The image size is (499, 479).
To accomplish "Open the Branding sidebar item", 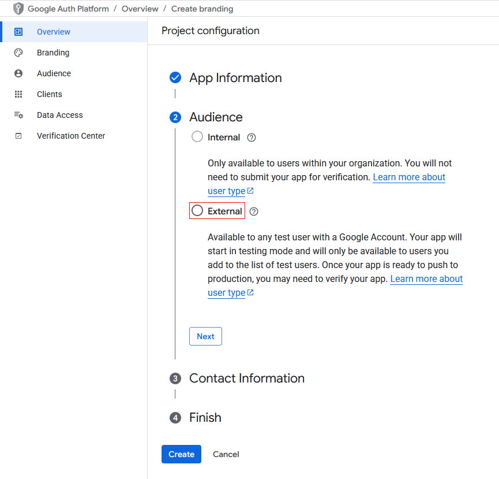I will click(x=53, y=53).
